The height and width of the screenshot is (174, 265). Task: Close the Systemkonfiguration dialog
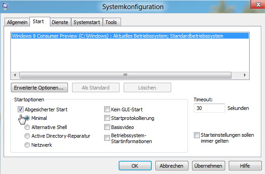pos(258,5)
